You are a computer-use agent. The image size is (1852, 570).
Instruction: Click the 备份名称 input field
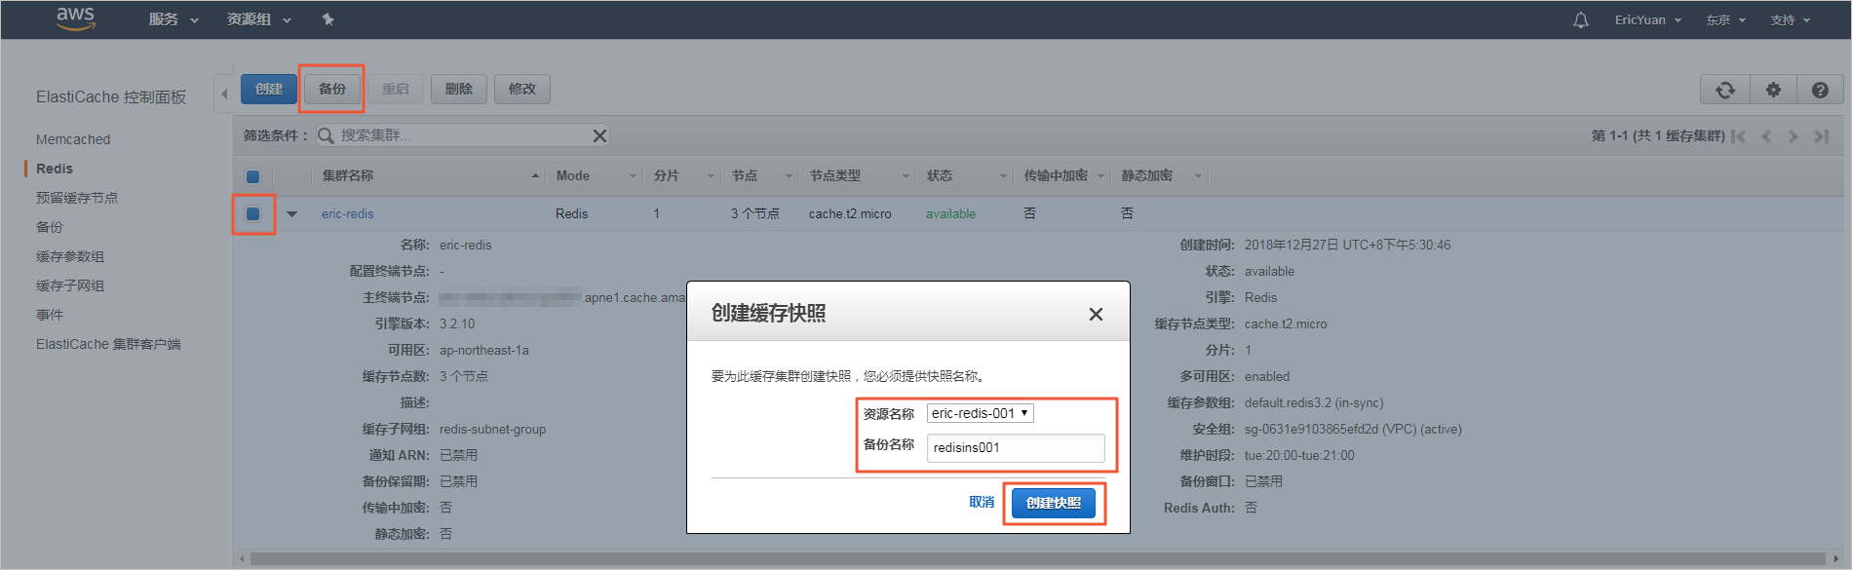coord(1016,447)
